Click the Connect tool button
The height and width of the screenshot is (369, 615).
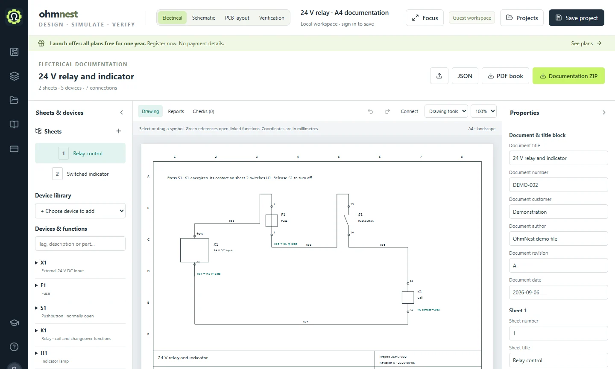tap(410, 111)
